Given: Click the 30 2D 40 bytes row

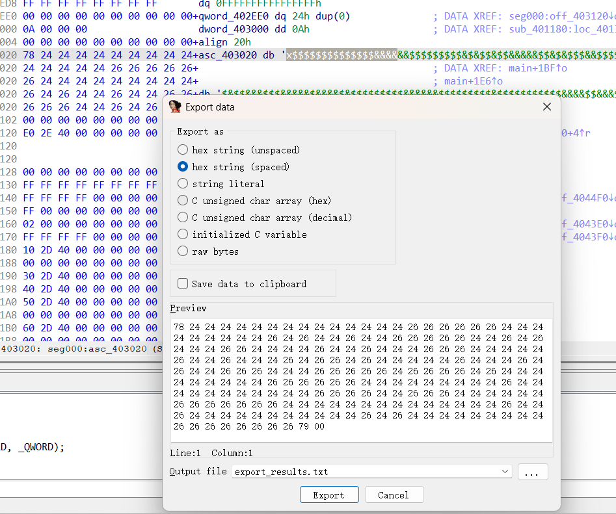Looking at the screenshot, I should pyautogui.click(x=90, y=276).
